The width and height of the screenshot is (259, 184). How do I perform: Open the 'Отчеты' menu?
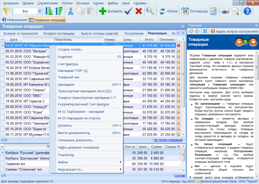[x=67, y=3]
